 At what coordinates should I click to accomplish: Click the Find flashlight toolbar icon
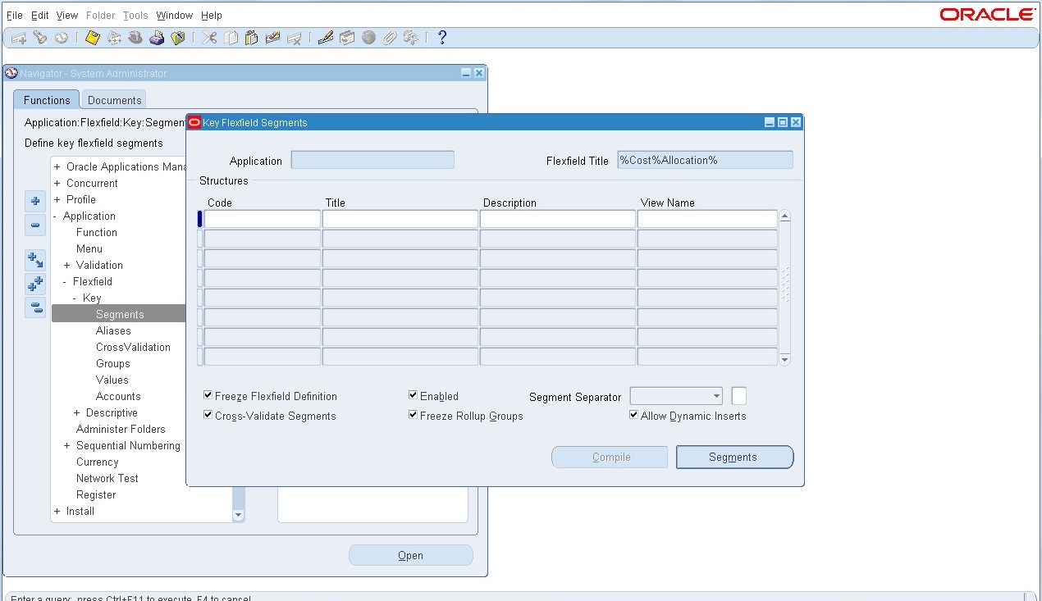39,38
